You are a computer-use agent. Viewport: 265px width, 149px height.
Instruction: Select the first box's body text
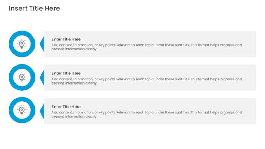pos(147,47)
